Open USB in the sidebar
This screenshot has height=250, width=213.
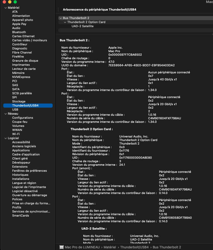(15, 110)
